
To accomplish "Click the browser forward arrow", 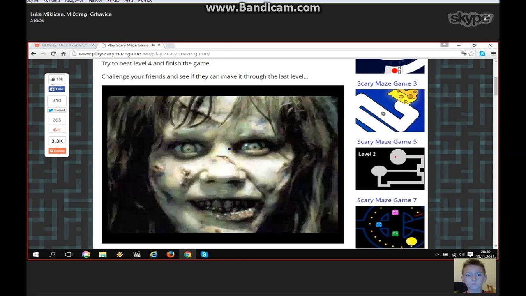I will click(x=44, y=54).
